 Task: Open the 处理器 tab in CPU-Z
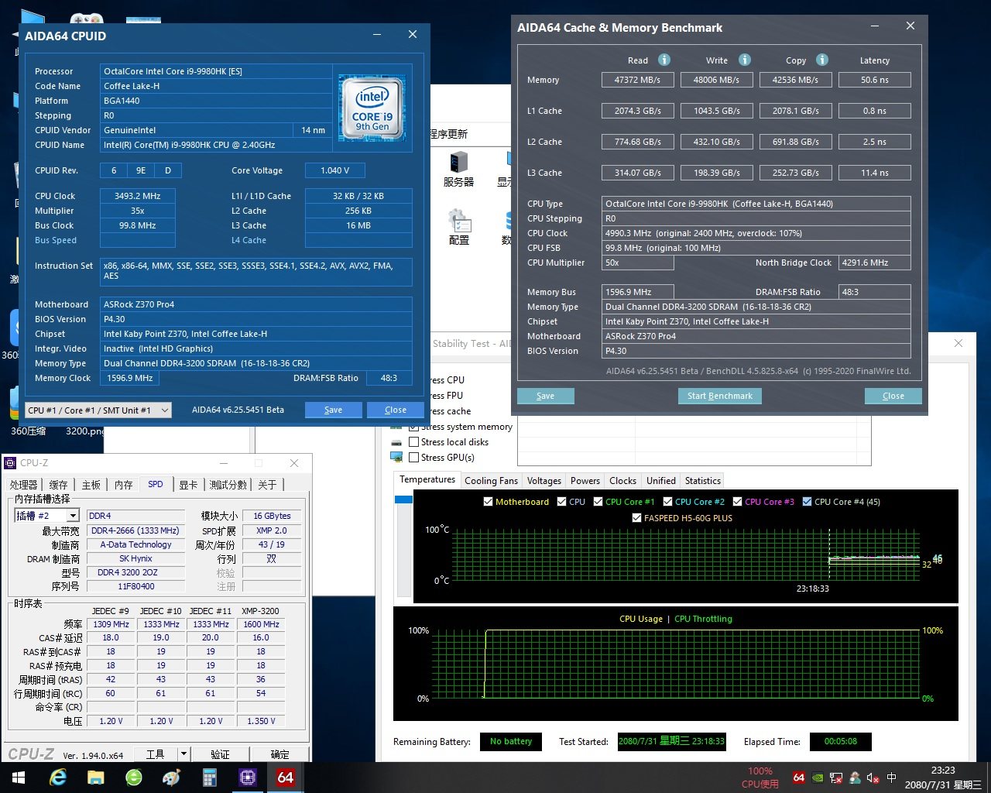pyautogui.click(x=24, y=485)
